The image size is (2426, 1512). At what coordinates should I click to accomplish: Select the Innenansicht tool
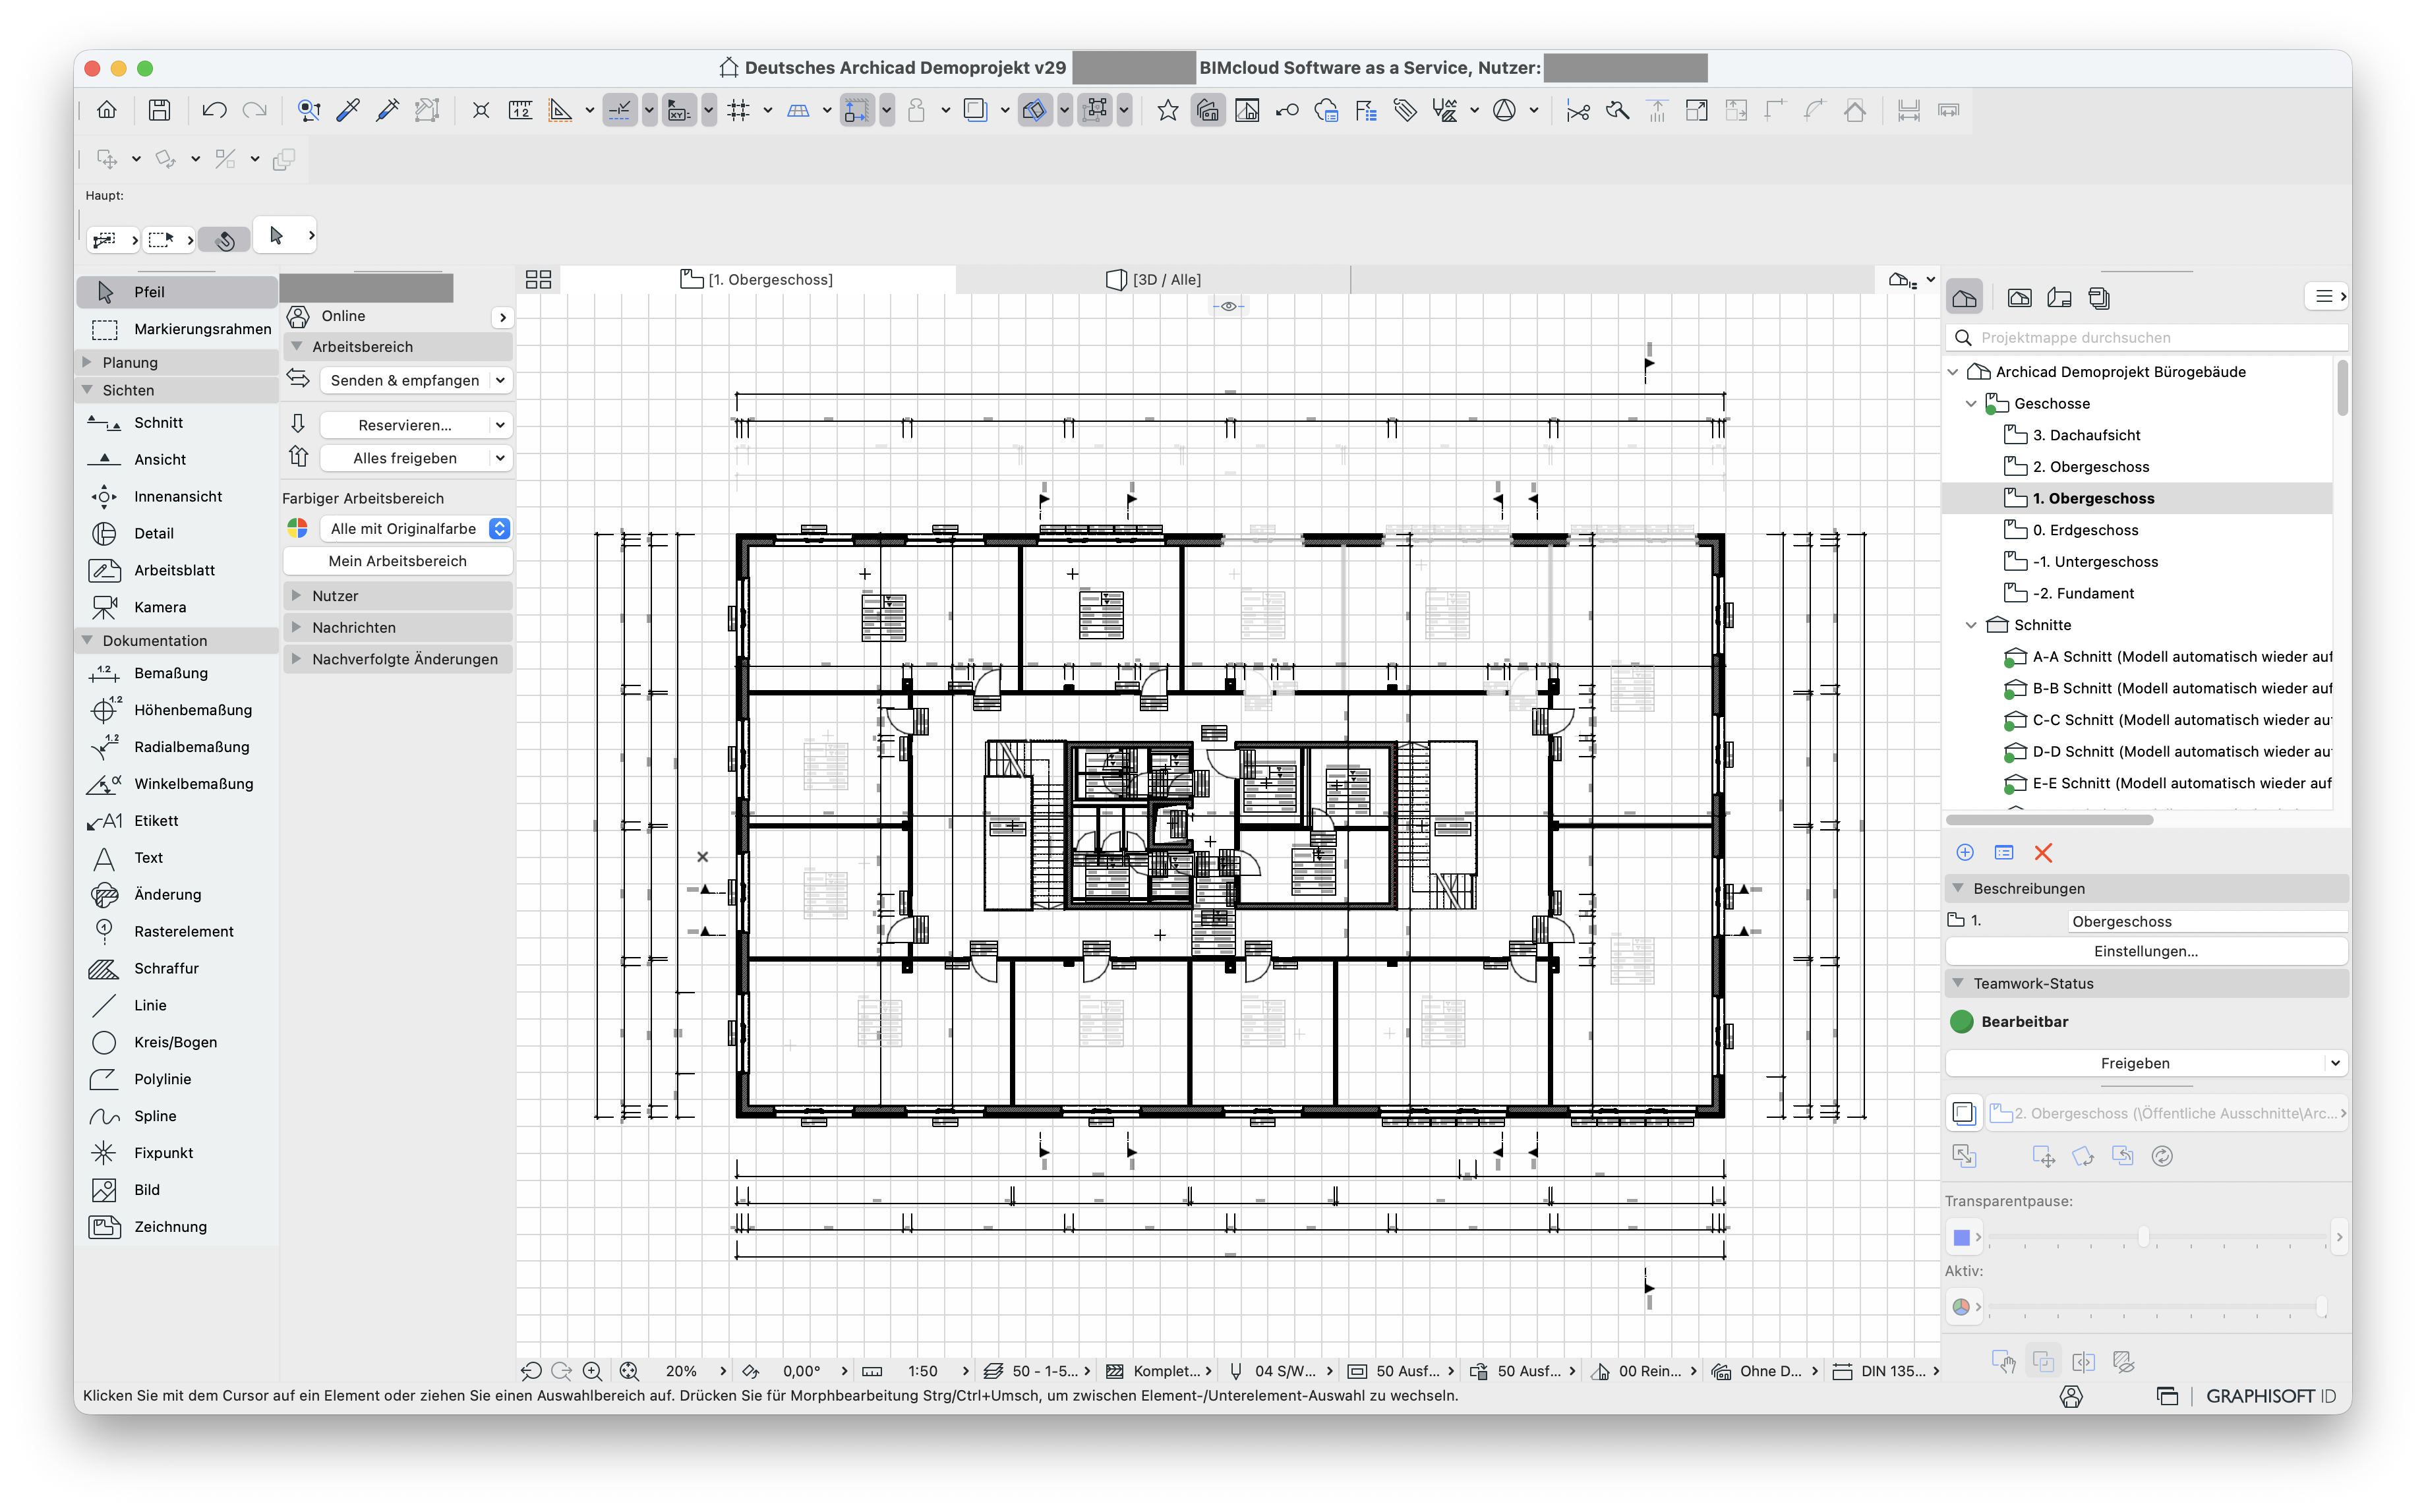coord(178,497)
